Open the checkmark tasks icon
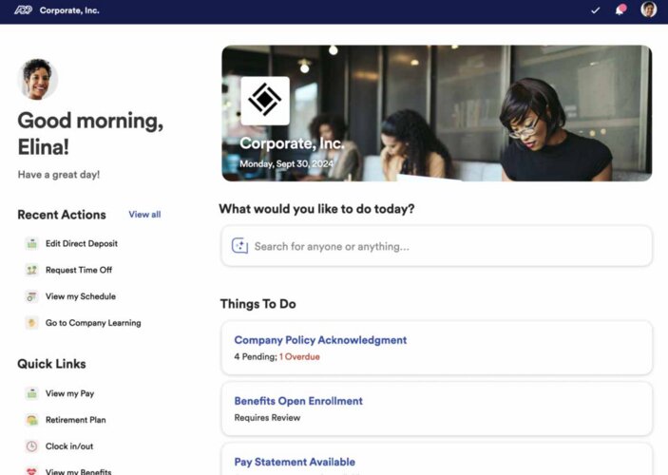This screenshot has height=475, width=668. point(596,10)
